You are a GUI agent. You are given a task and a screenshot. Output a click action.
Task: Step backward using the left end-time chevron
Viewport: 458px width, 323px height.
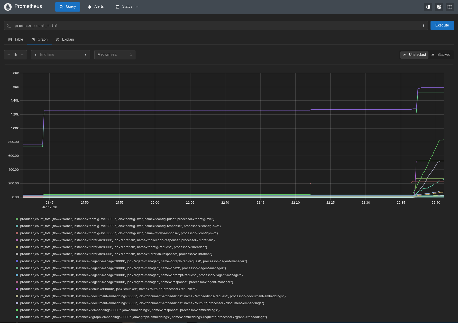[x=35, y=55]
